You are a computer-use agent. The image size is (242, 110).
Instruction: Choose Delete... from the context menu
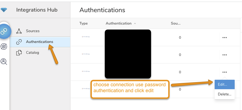224,94
